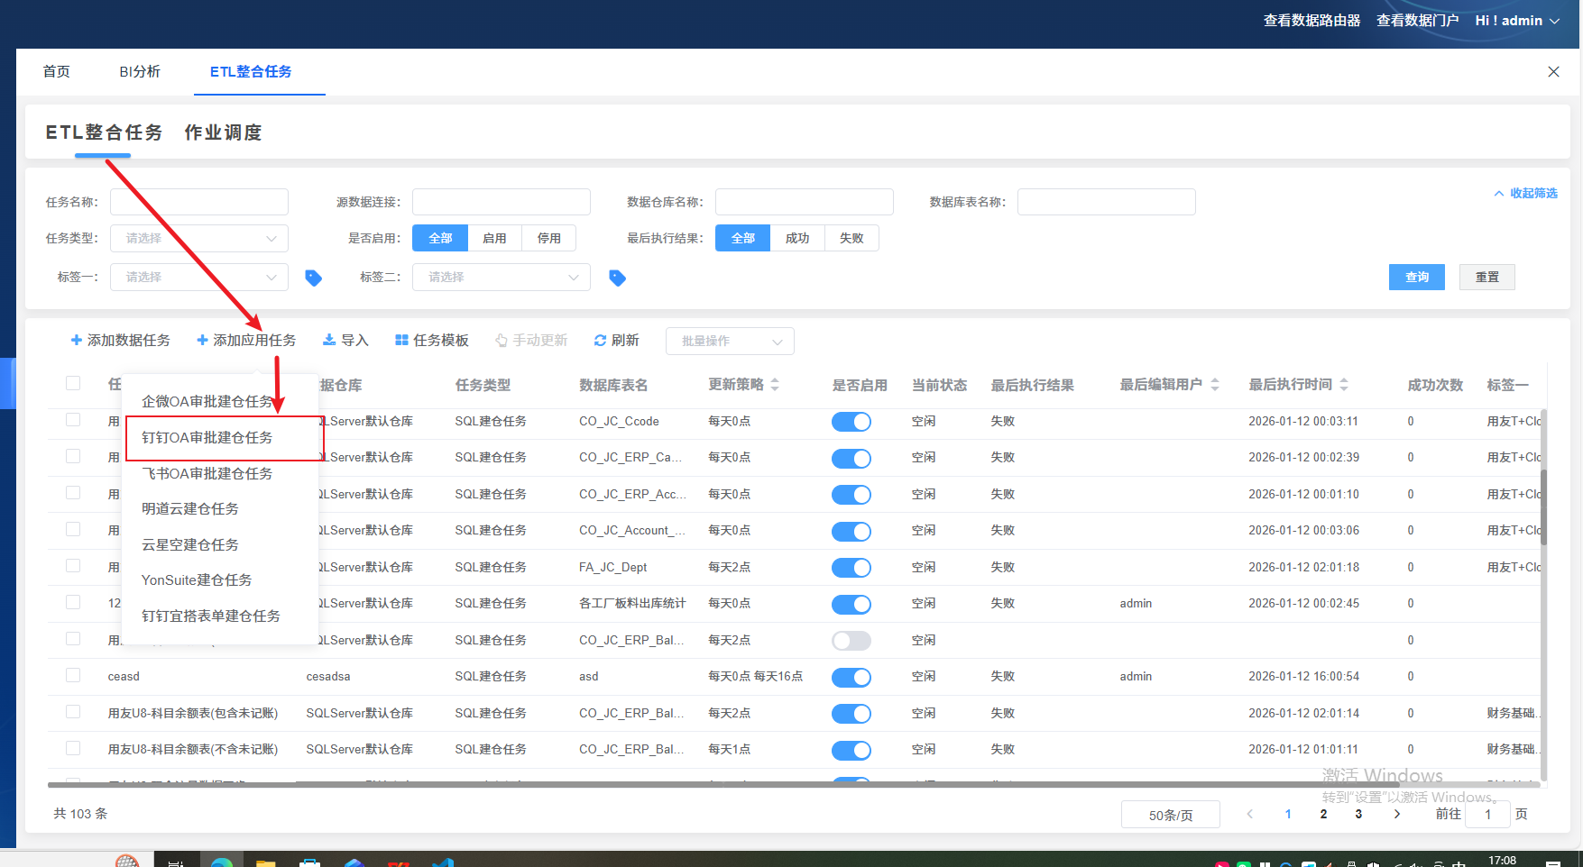1583x867 pixels.
Task: Open the 任务类型 dropdown
Action: click(x=198, y=238)
